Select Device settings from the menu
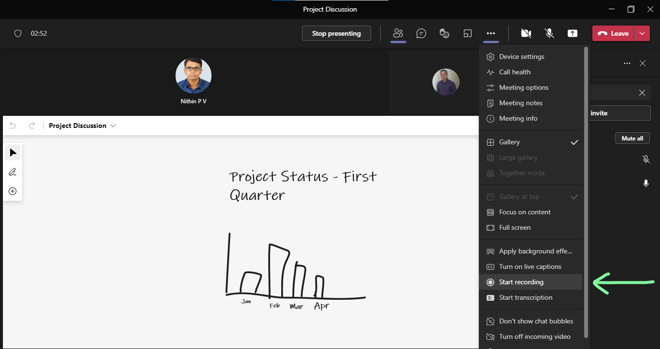This screenshot has height=349, width=660. [x=521, y=56]
